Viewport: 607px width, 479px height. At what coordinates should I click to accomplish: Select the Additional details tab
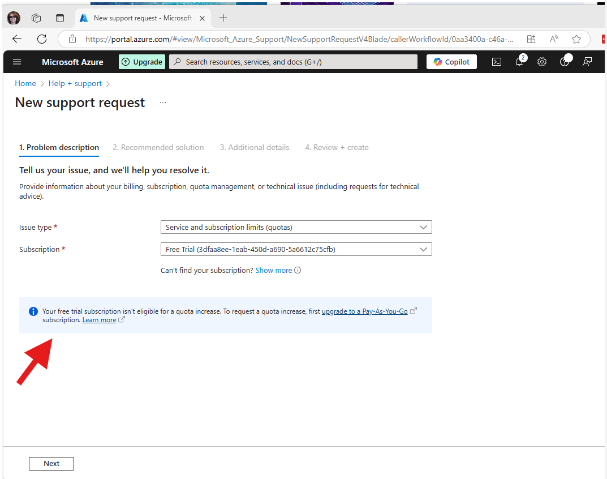(255, 148)
